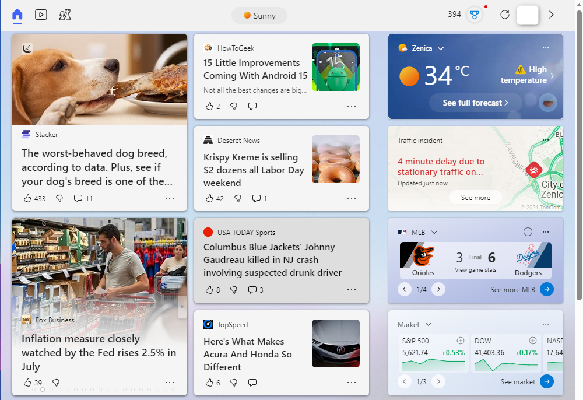Open more options on the HowToGeek card
The width and height of the screenshot is (583, 400).
(x=352, y=106)
